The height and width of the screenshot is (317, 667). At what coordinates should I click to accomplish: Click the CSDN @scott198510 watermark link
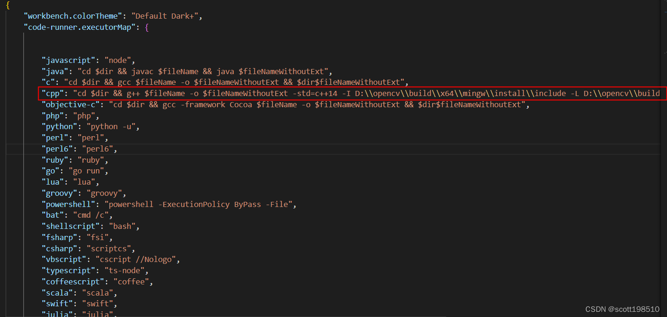point(622,309)
